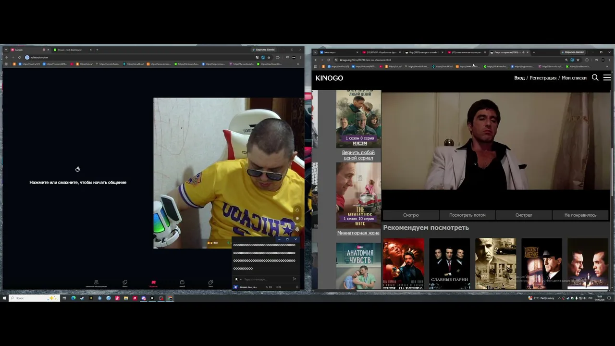Switch to the Мои видео tab

tap(338, 52)
